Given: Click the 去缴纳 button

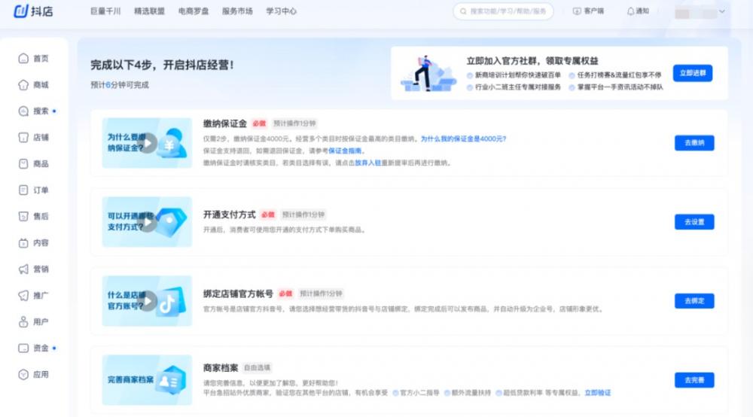Looking at the screenshot, I should pyautogui.click(x=694, y=143).
